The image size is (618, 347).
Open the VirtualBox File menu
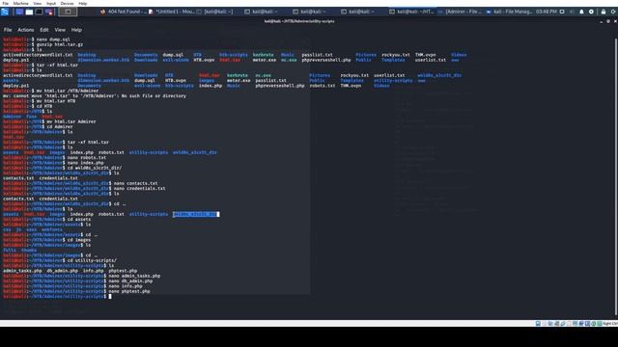click(x=5, y=3)
